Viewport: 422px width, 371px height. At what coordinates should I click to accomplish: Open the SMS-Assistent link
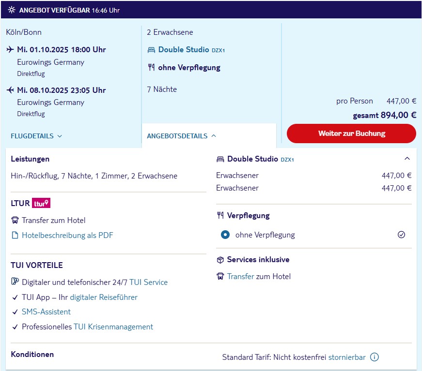[x=47, y=312]
